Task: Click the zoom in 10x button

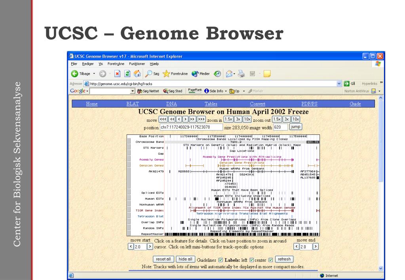Action: 247,119
